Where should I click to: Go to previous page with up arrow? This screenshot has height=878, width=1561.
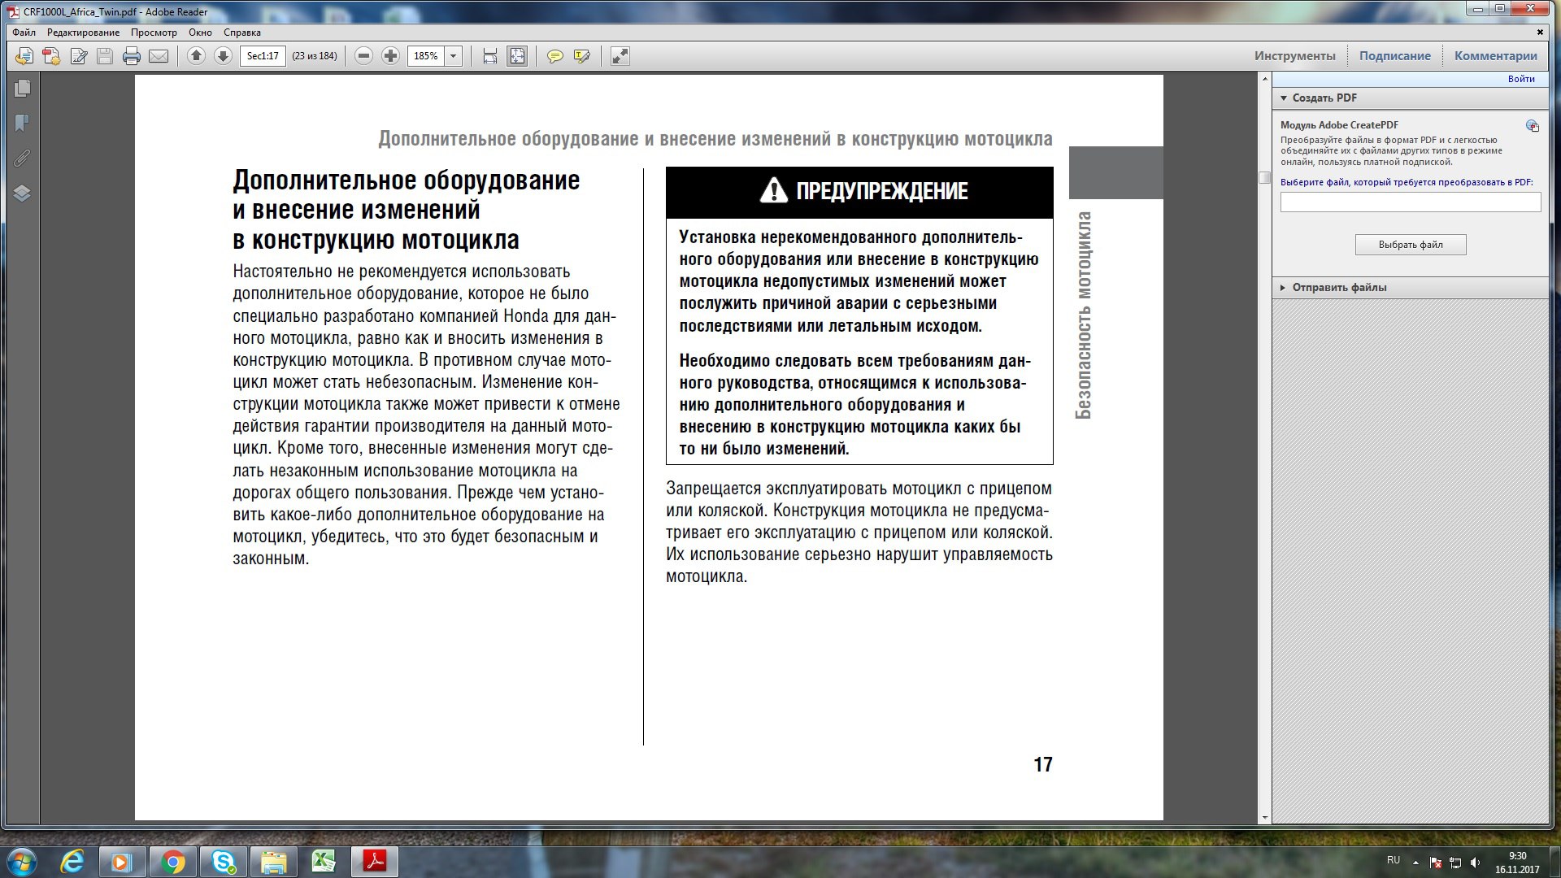click(x=196, y=56)
